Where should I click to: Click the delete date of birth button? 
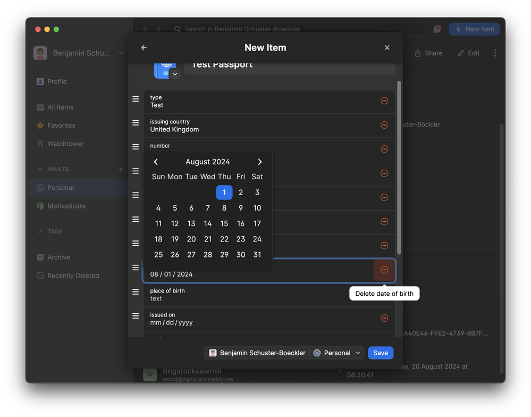pyautogui.click(x=384, y=270)
